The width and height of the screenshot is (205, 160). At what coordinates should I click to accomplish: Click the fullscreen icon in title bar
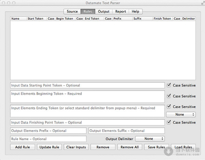[203, 3]
